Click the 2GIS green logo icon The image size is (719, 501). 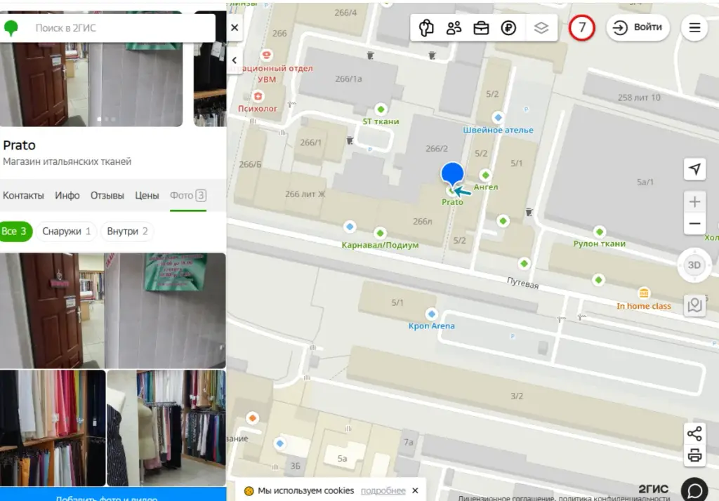[x=11, y=28]
